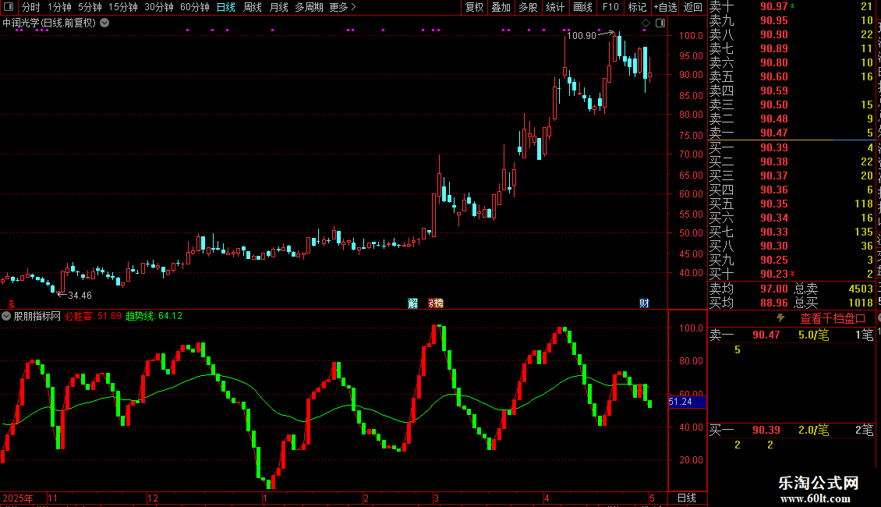Click the 2.0/笔 detail in buy queue
The width and height of the screenshot is (881, 507).
point(814,430)
